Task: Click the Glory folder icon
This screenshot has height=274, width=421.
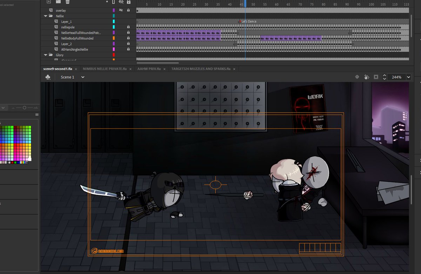Action: (x=51, y=55)
